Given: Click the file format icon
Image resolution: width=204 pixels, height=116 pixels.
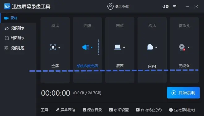Looking at the screenshot, I should [x=150, y=47].
